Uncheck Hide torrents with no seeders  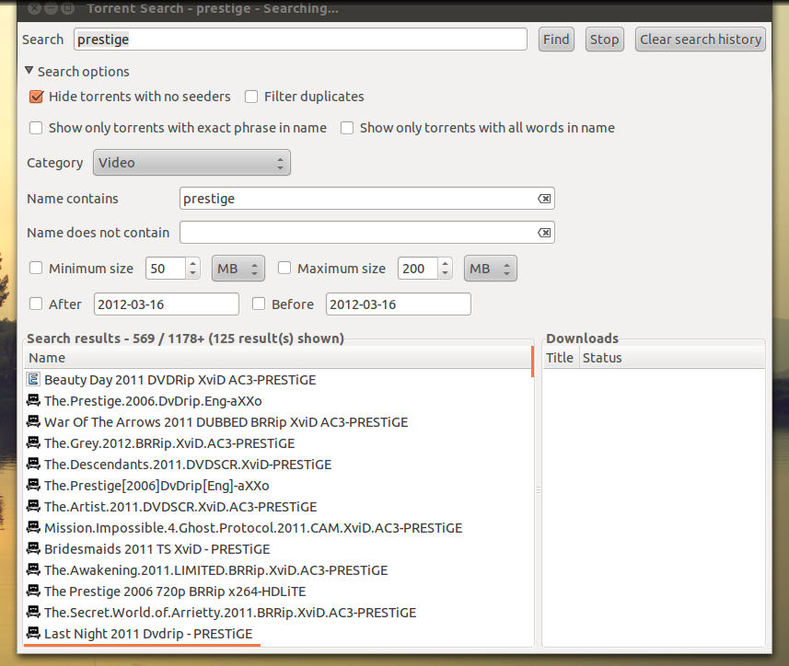point(36,97)
